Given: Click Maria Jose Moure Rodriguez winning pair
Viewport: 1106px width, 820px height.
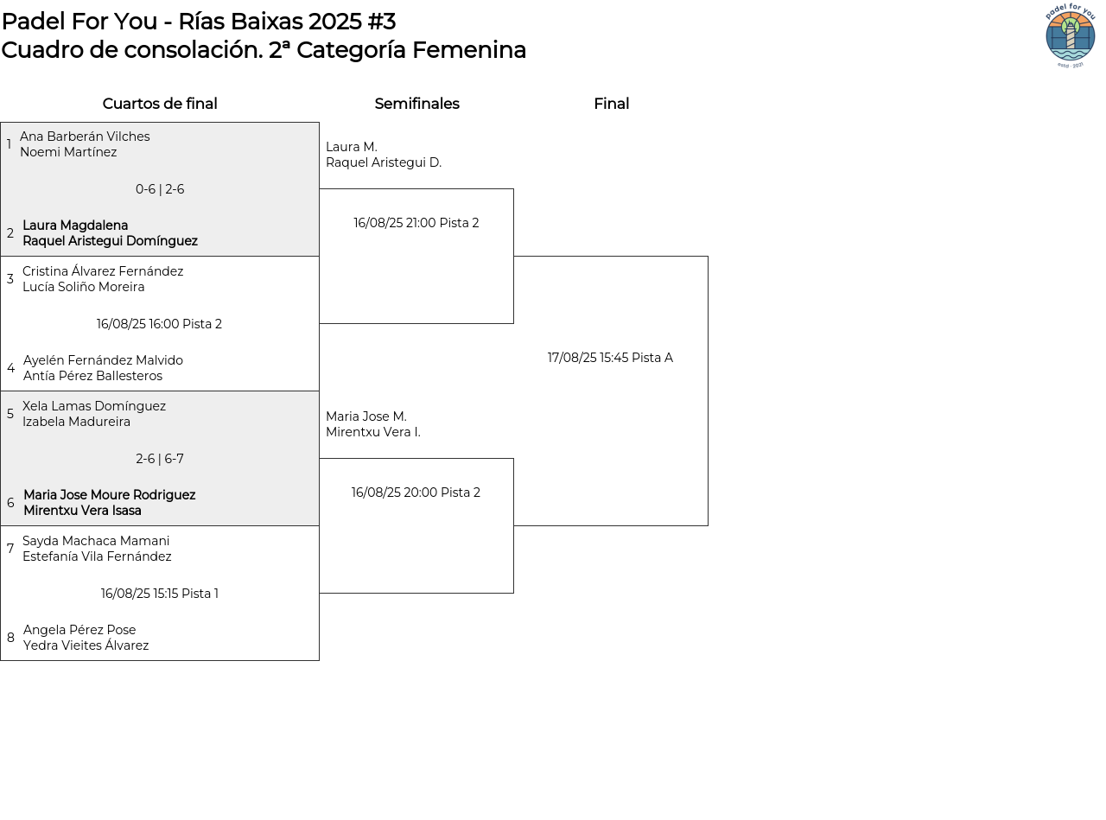Looking at the screenshot, I should tap(109, 503).
